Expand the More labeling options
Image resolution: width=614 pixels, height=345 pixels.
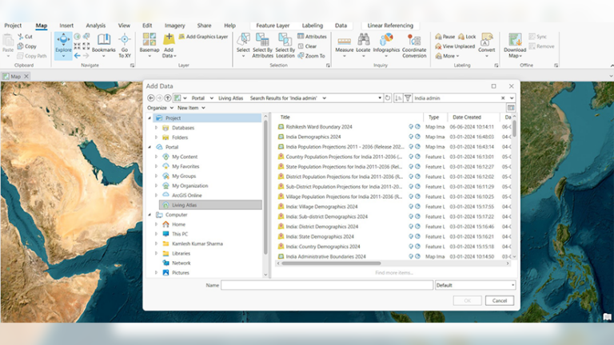447,56
